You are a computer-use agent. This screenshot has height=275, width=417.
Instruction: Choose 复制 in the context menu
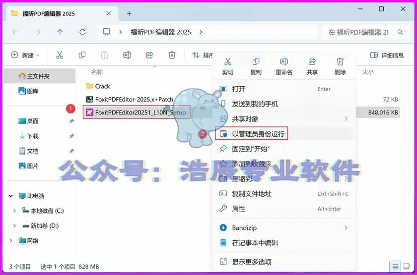click(256, 66)
